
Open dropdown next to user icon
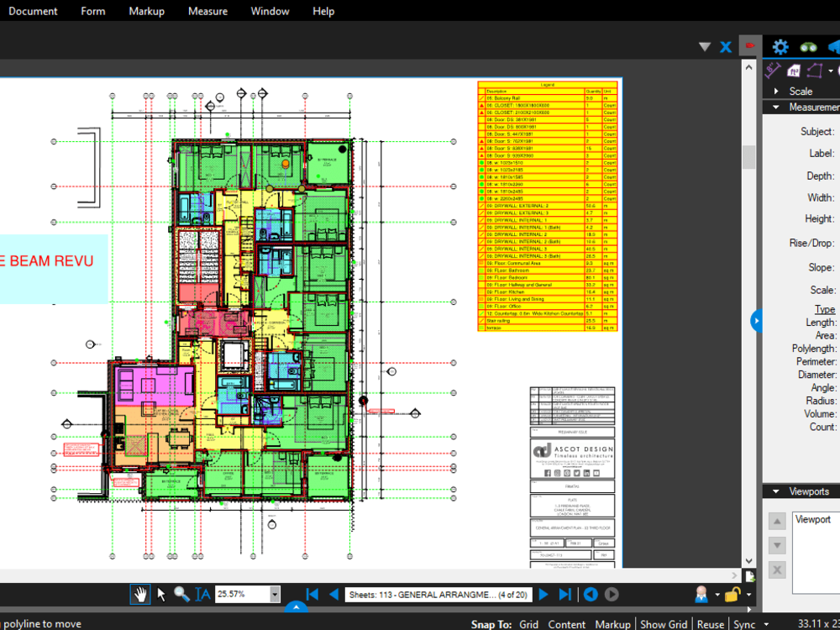click(x=717, y=594)
